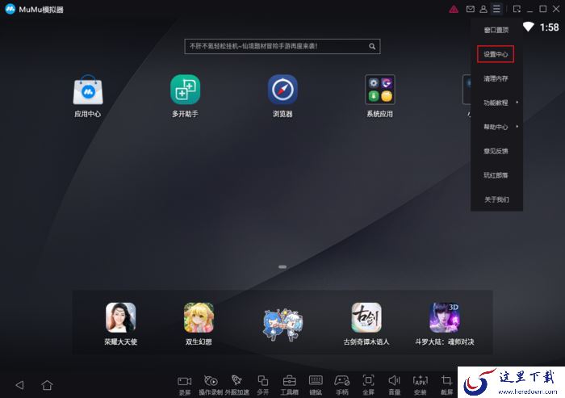
Task: Select 窗口置顶 in the menu
Action: point(496,30)
